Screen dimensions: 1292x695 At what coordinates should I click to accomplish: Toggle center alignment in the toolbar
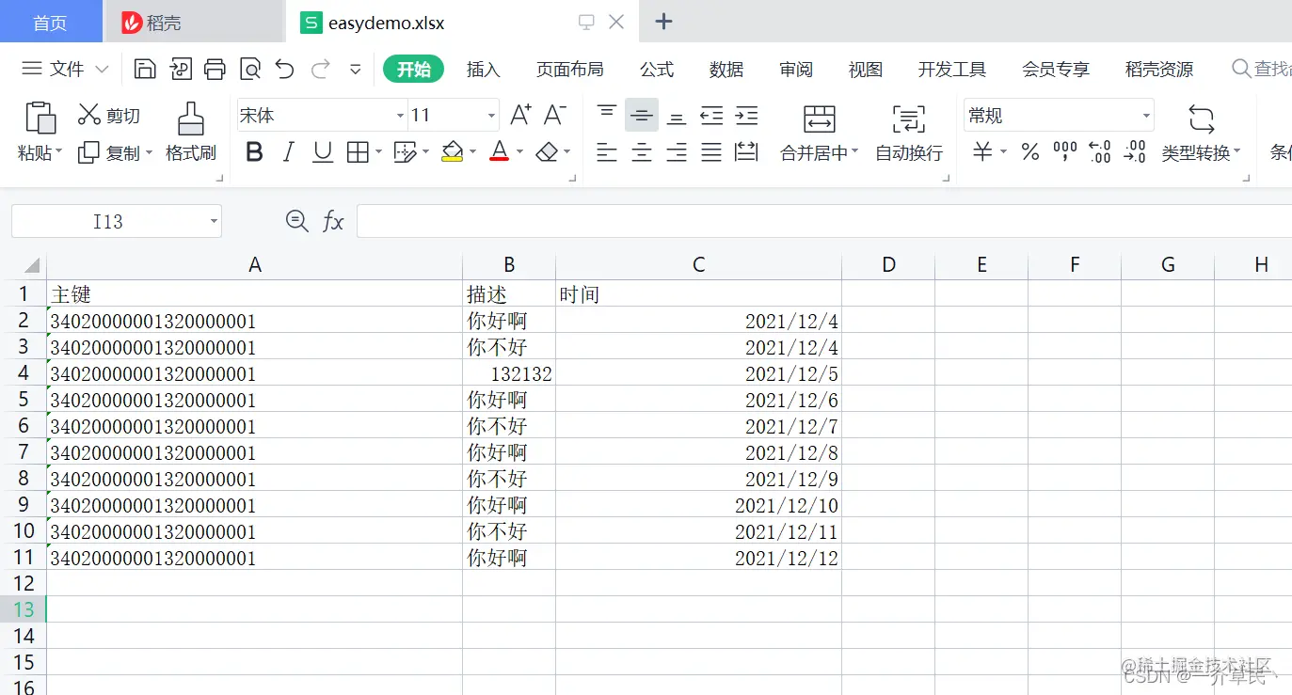point(641,151)
